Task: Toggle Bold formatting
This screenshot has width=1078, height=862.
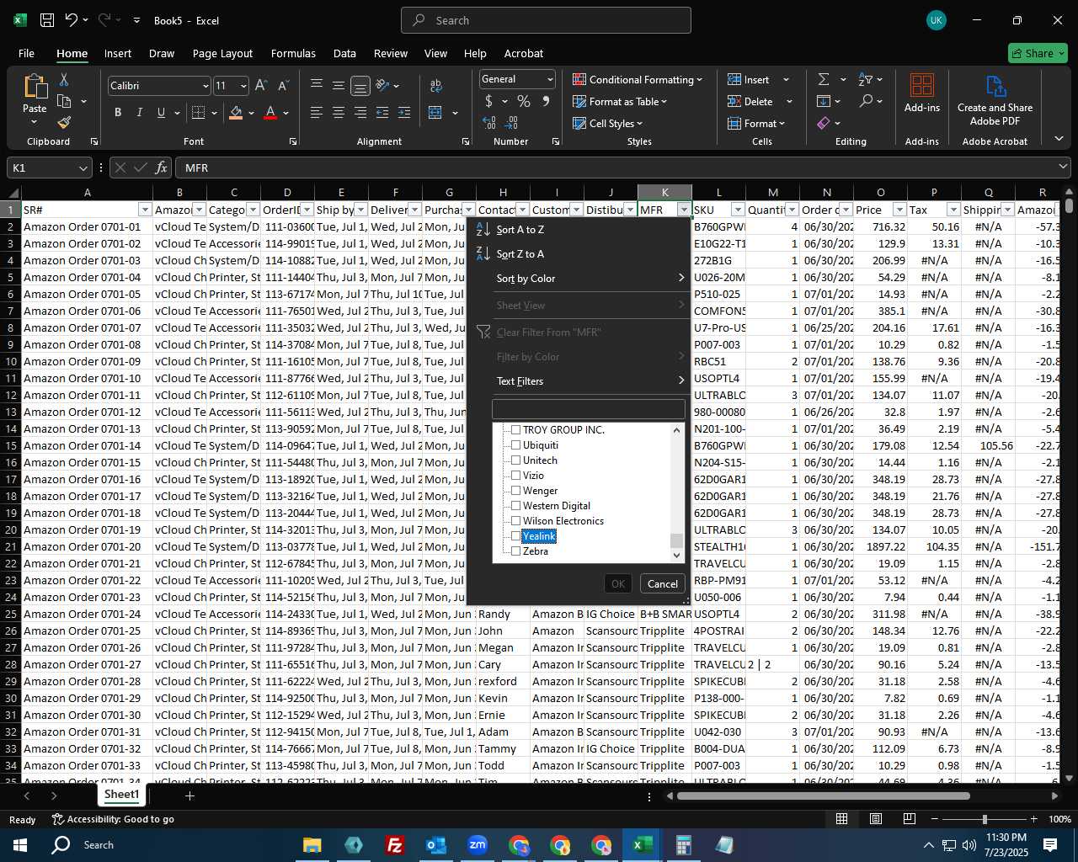Action: point(118,112)
